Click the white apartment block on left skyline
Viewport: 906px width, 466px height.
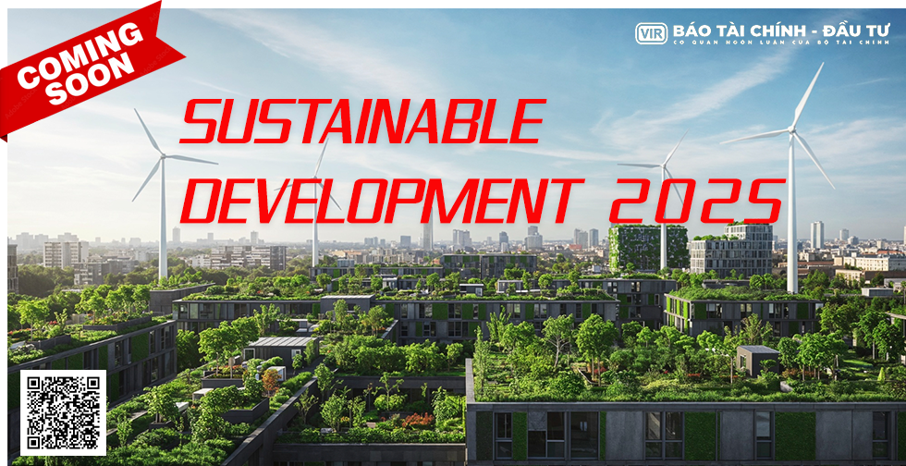point(63,253)
